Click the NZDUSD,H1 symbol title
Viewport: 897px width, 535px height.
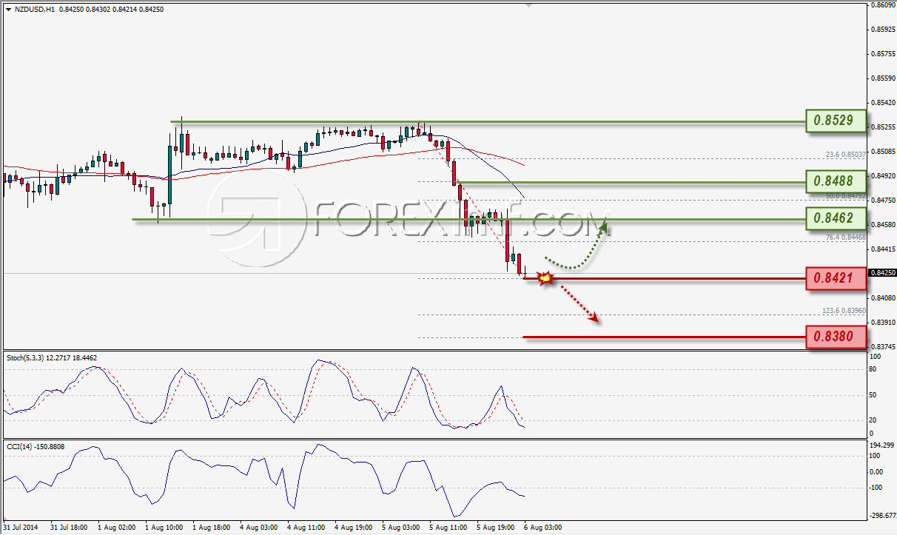point(29,10)
